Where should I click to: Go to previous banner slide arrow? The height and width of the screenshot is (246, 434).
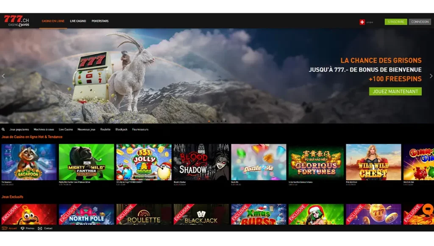point(3,76)
